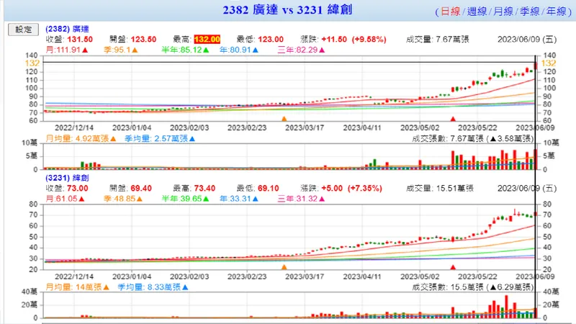This screenshot has width=576, height=324.
Task: Click 廣達 yearly average 年:80.91
Action: pyautogui.click(x=239, y=50)
